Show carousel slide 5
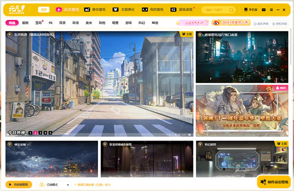This screenshot has height=191, width=294. (50, 133)
